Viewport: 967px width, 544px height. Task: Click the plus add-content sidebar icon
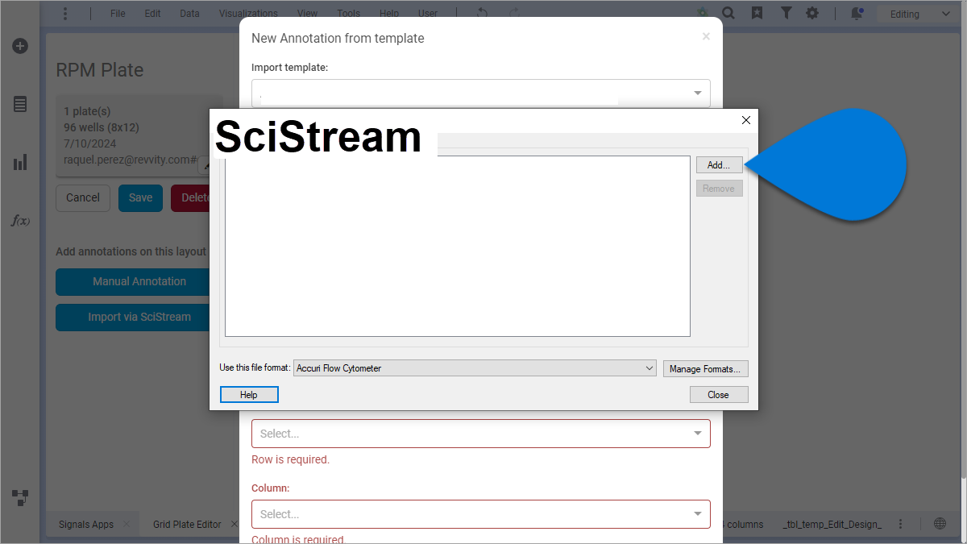20,46
